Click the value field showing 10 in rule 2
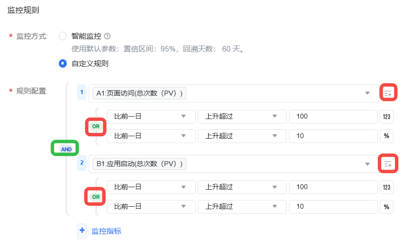The width and height of the screenshot is (419, 245). [x=333, y=207]
